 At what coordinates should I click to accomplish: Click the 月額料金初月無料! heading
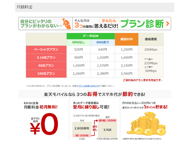41,107
